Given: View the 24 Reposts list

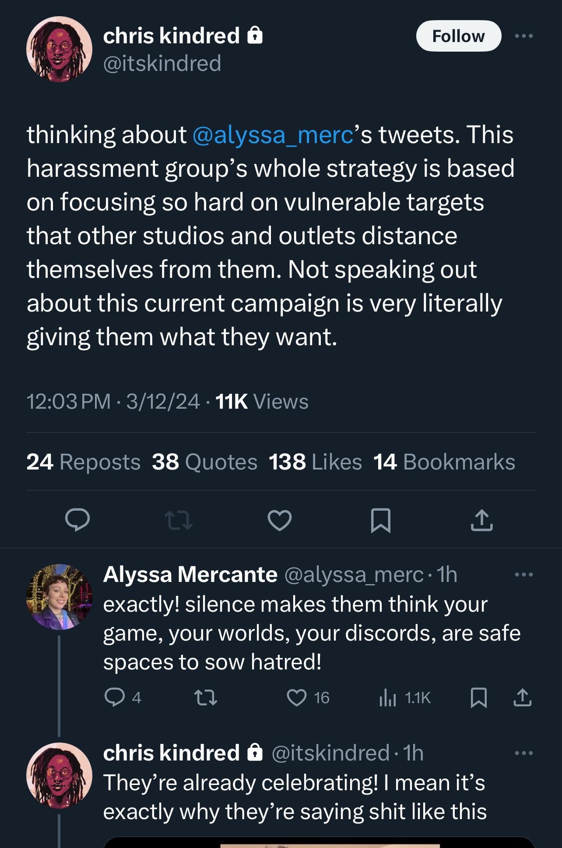Looking at the screenshot, I should (x=83, y=462).
